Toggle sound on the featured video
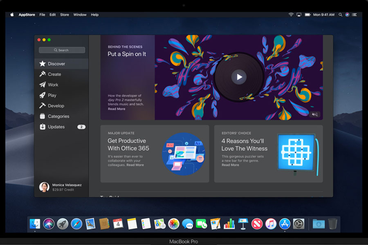This screenshot has width=368, height=245. coord(314,114)
